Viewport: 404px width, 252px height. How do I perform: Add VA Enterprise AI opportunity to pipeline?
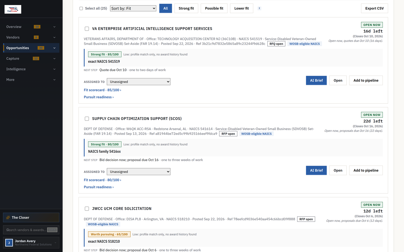(x=366, y=80)
